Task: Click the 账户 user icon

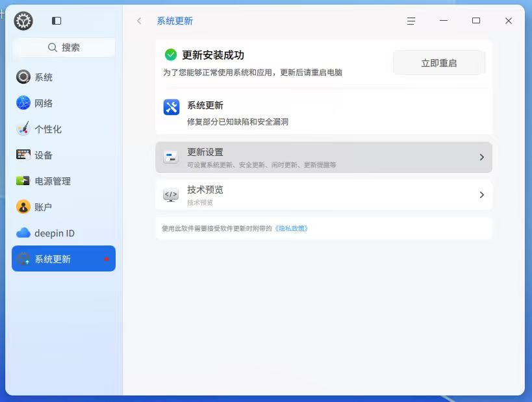Action: click(x=23, y=207)
